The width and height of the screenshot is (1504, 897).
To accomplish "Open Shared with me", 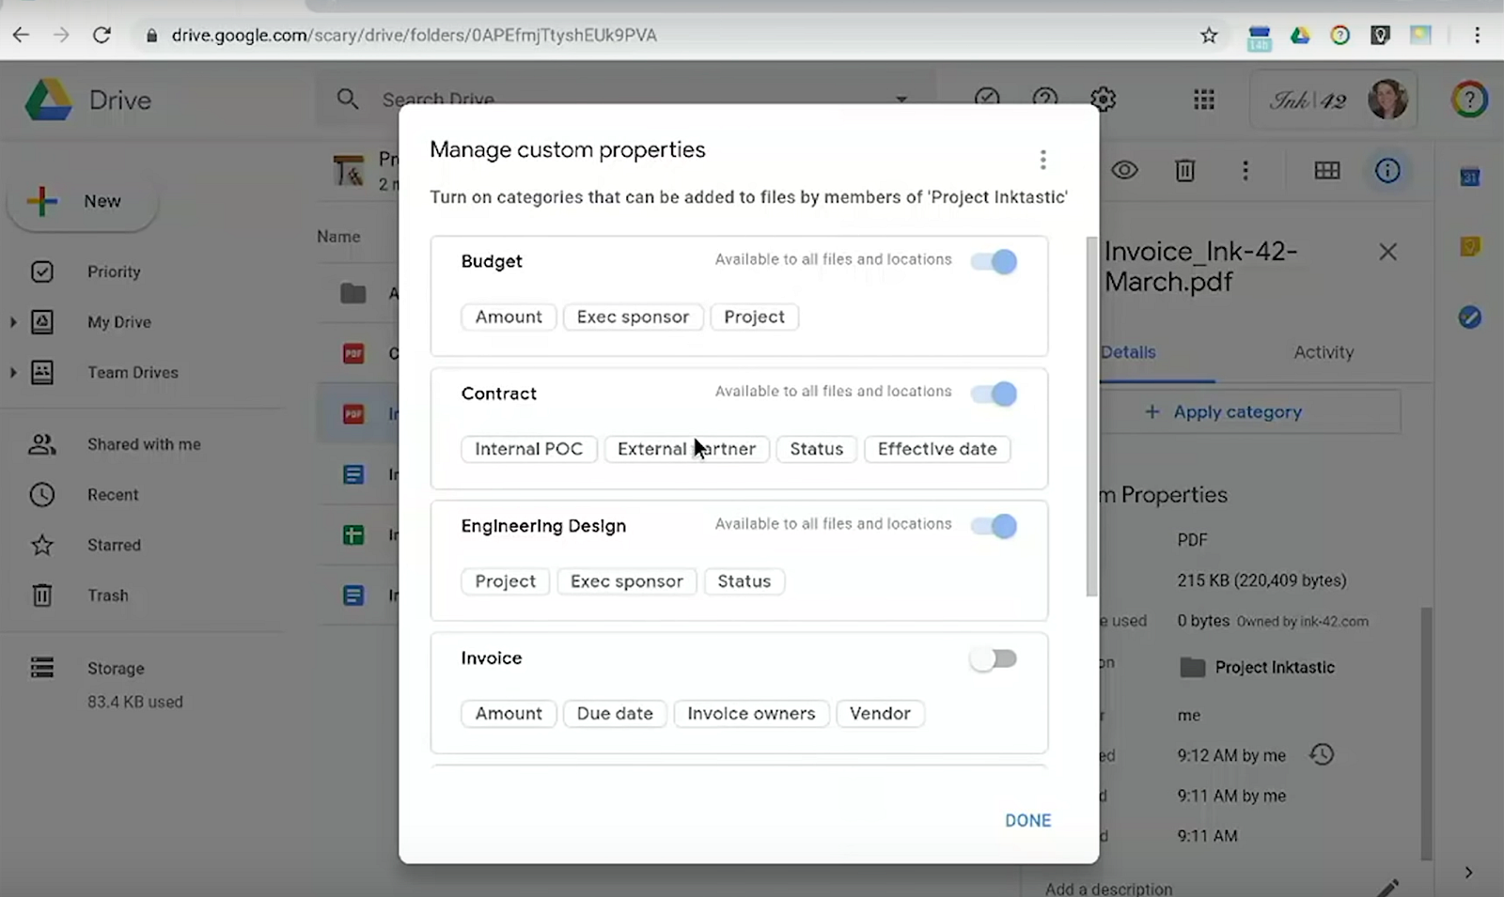I will coord(144,444).
